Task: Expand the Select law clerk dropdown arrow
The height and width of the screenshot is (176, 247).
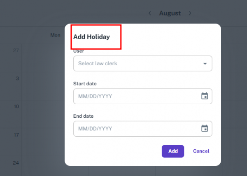Action: tap(205, 64)
